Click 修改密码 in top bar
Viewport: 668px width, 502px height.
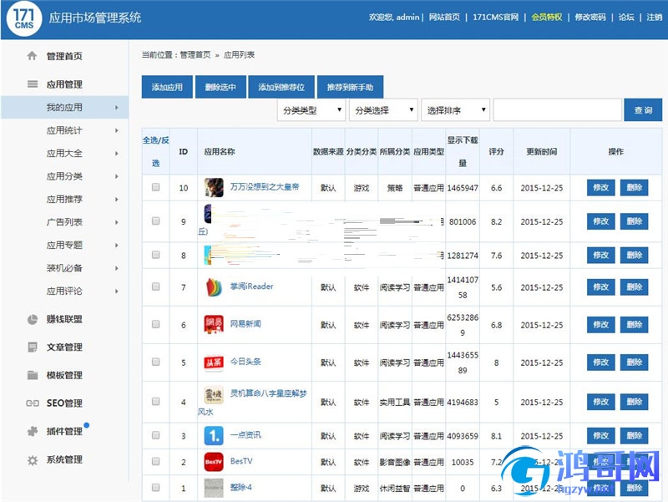(590, 17)
